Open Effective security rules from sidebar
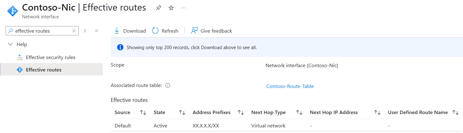The height and width of the screenshot is (133, 463). pos(51,57)
